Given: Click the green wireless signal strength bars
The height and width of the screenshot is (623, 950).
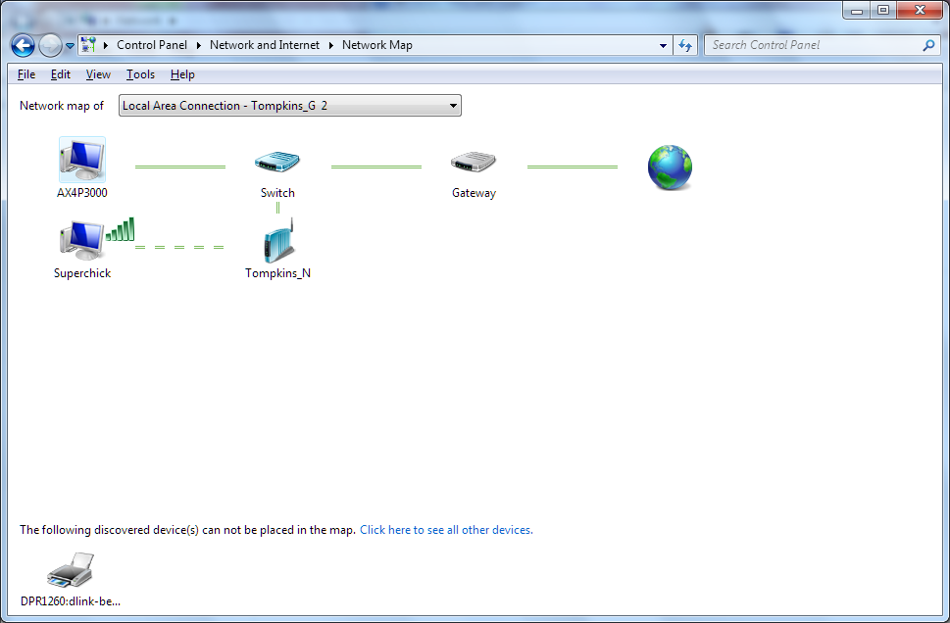Looking at the screenshot, I should (120, 229).
